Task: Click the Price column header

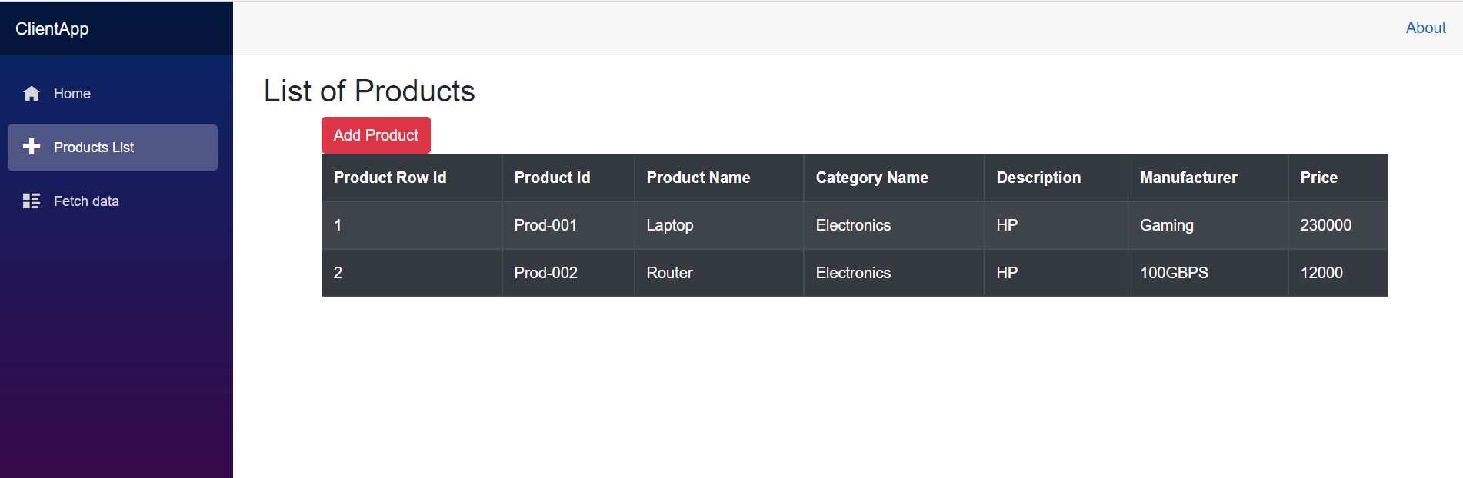Action: 1318,177
